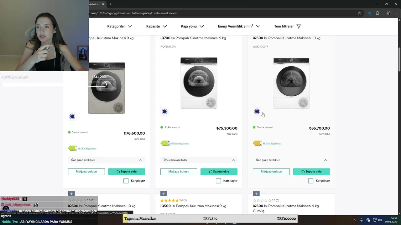Add the ₺76.600,00 dryer to cart
Viewport: 401px width, 225px height.
[127, 172]
